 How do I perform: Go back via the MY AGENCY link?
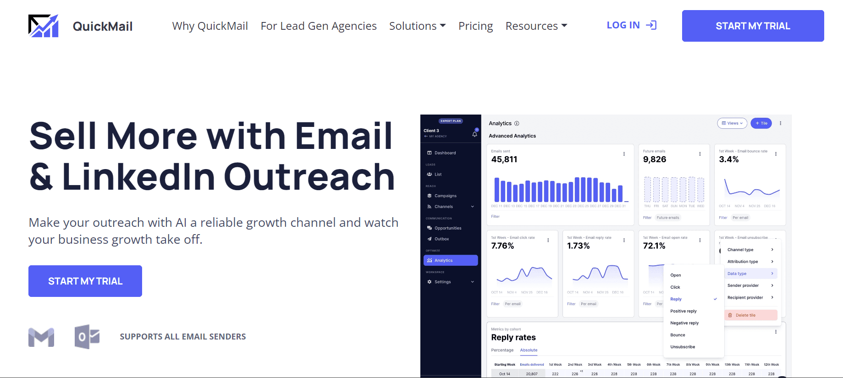tap(435, 137)
